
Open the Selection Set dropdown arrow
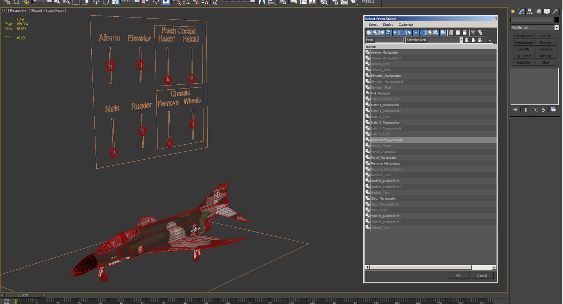click(461, 40)
